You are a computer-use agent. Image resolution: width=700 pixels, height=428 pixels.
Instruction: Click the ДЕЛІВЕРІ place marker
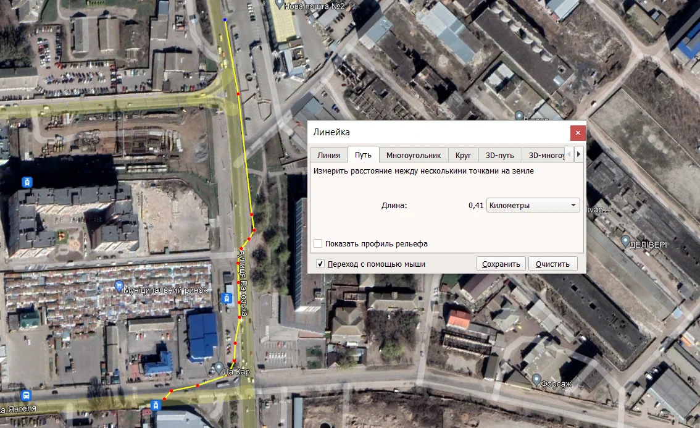click(x=625, y=241)
